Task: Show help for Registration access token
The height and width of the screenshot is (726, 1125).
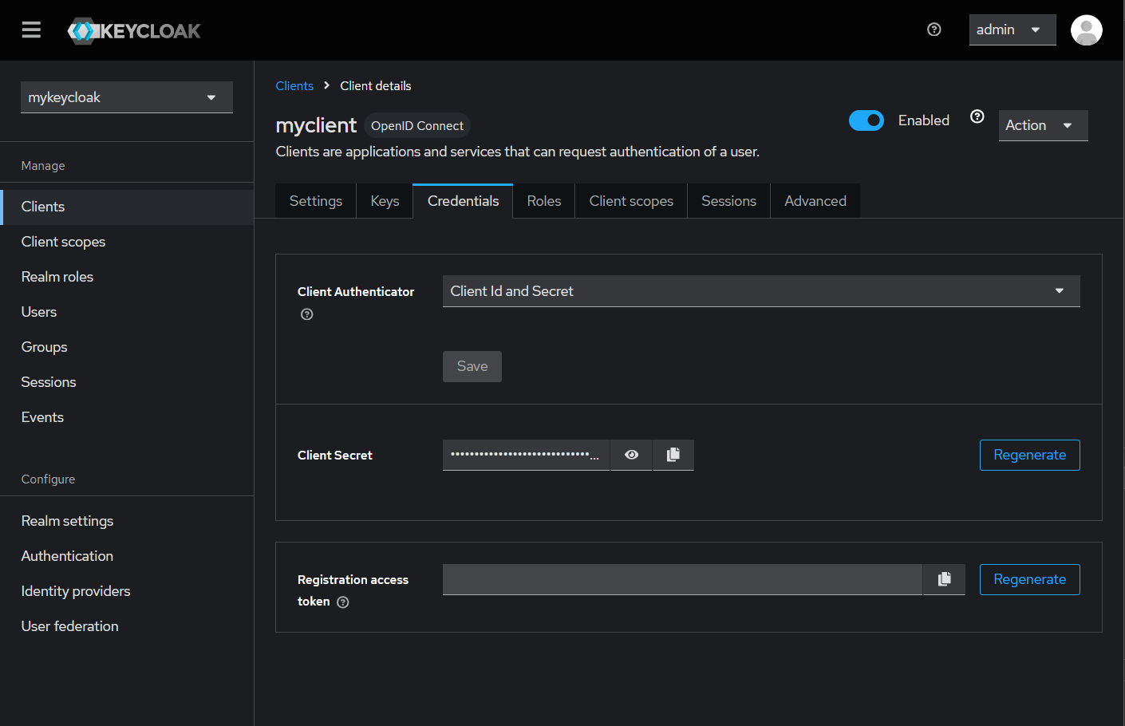Action: point(343,602)
